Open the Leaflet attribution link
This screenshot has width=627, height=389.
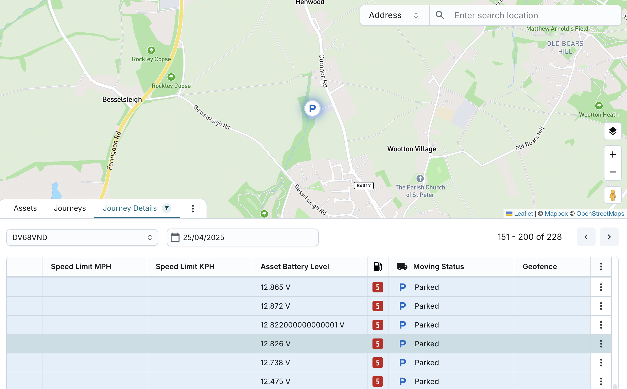[523, 214]
